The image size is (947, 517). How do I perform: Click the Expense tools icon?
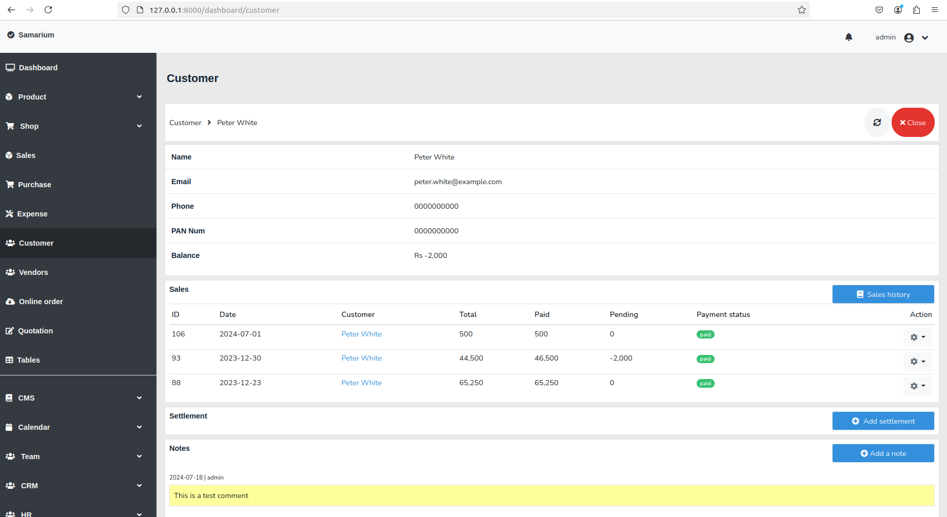[x=9, y=214]
